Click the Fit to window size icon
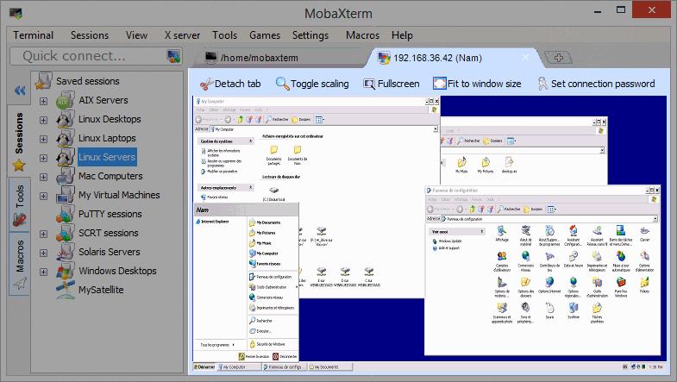This screenshot has width=677, height=382. coord(440,84)
